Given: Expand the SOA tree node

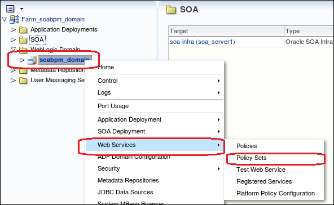Looking at the screenshot, I should (13, 39).
